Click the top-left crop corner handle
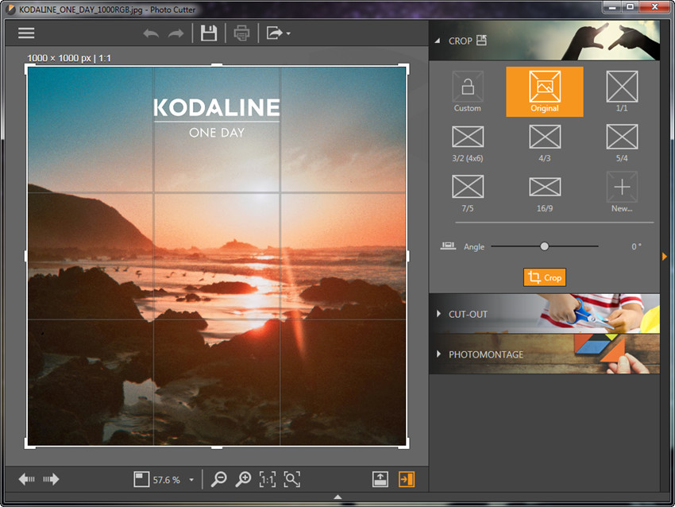675x507 pixels. point(29,69)
